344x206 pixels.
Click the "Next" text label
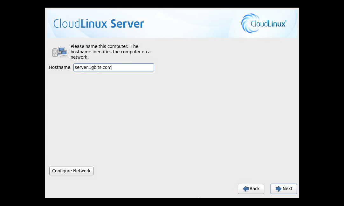(287, 189)
